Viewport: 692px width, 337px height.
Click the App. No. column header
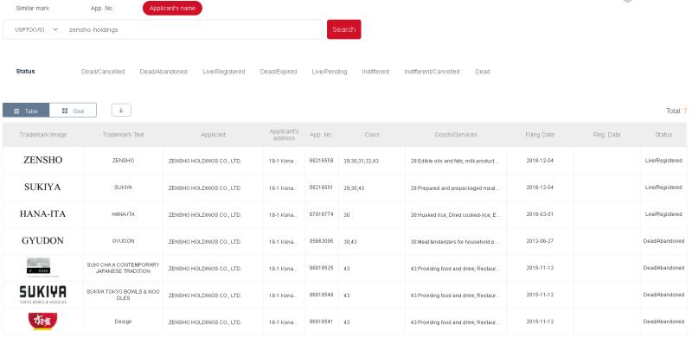[321, 135]
